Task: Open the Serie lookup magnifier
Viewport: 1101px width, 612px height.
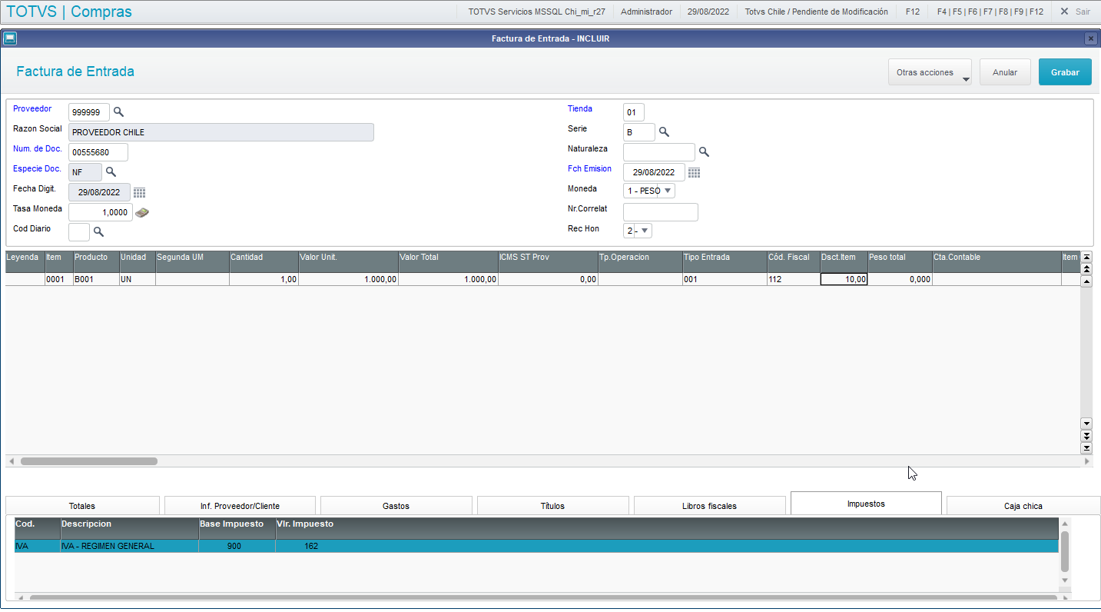Action: coord(662,131)
